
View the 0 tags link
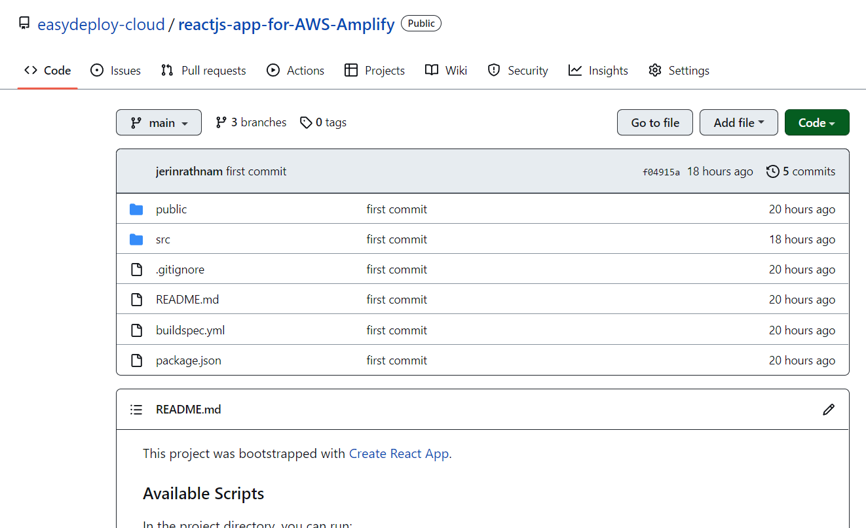(x=324, y=122)
